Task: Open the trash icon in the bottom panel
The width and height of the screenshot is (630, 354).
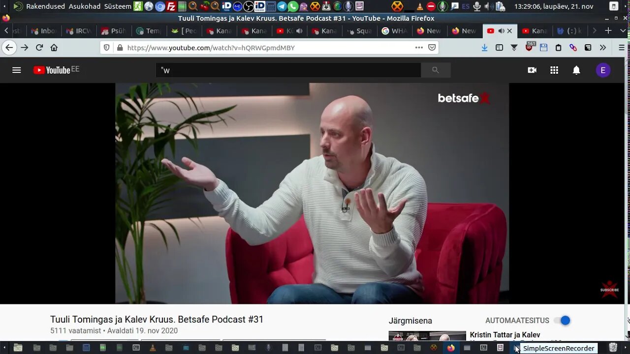Action: tap(613, 348)
